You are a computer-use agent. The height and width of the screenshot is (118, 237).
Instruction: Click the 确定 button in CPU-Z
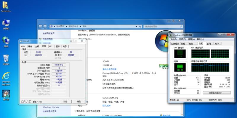tap(79, 101)
